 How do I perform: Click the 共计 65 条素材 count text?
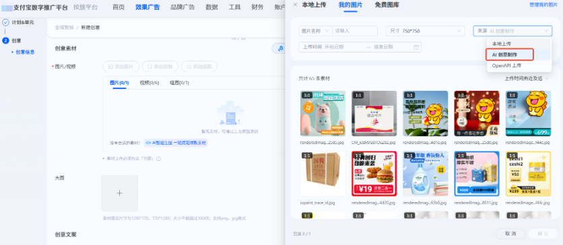coord(314,79)
